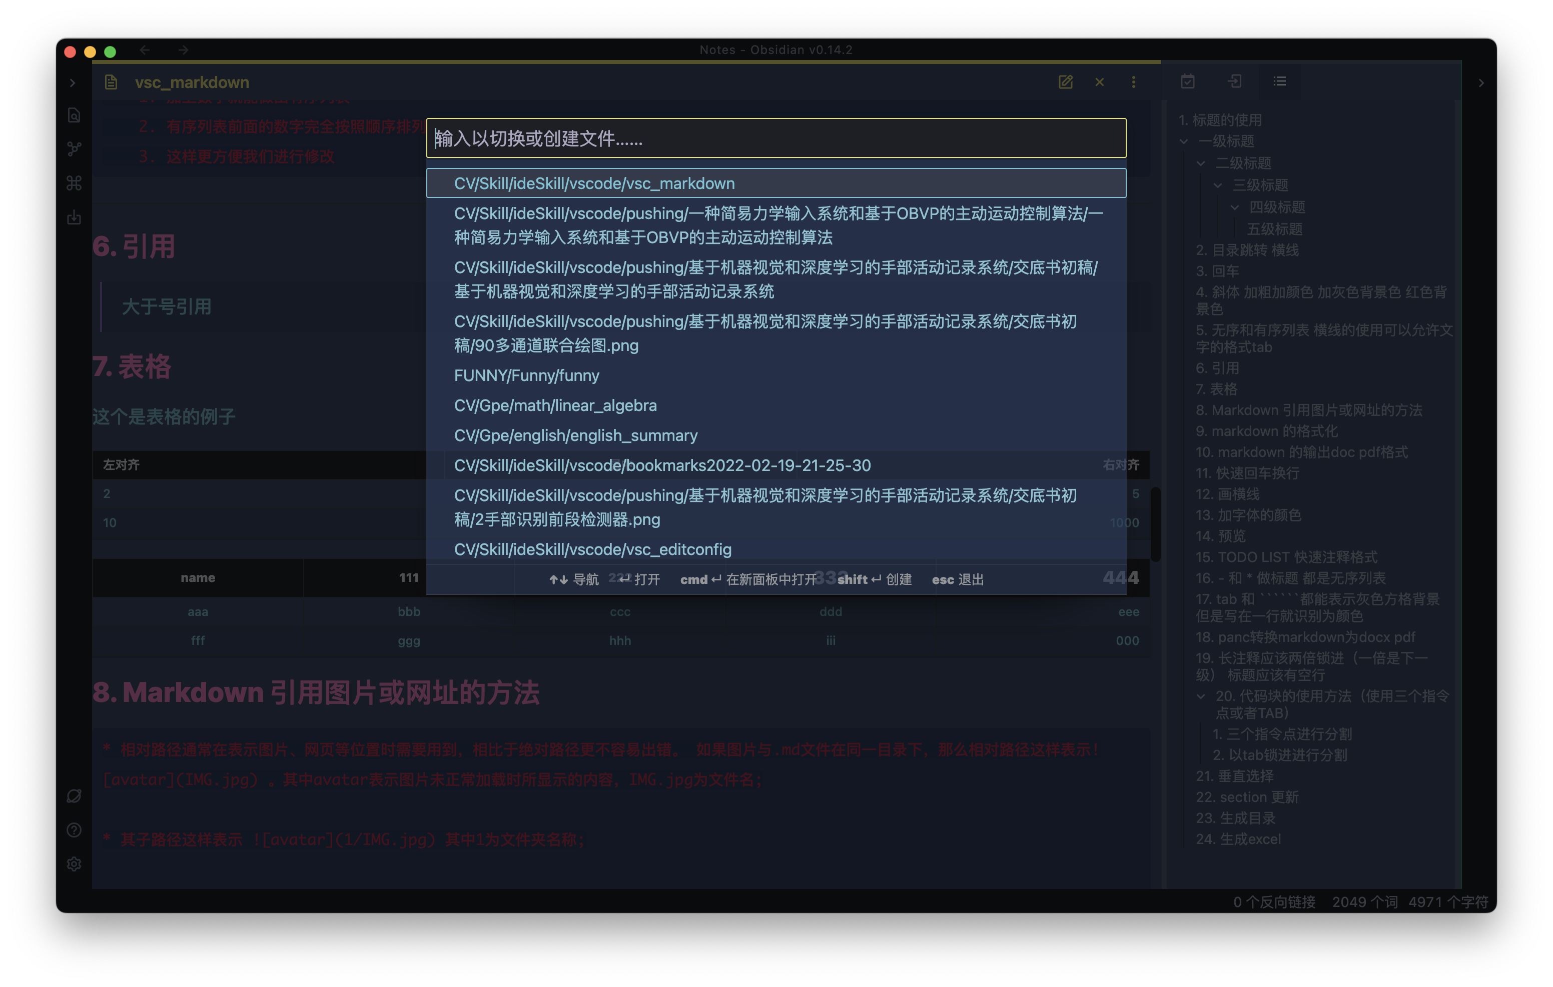Open the quick switcher icon in left ribbon
This screenshot has height=987, width=1553.
tap(74, 115)
